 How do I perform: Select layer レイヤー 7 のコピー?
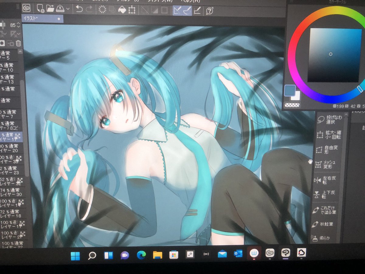coord(10,126)
